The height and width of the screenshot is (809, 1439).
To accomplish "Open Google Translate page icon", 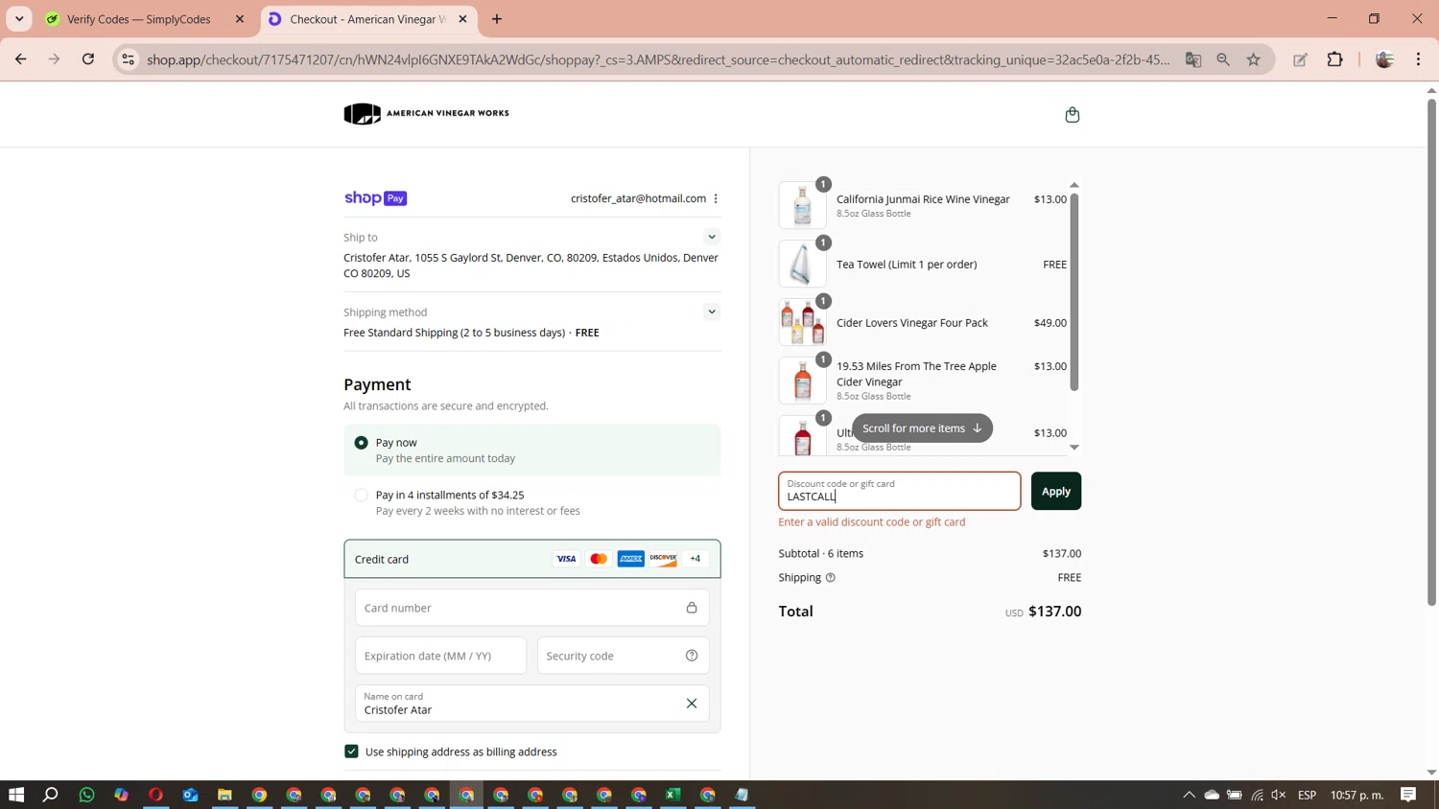I will (x=1193, y=59).
